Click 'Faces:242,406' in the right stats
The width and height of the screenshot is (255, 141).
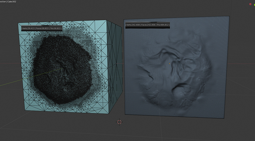148,25
